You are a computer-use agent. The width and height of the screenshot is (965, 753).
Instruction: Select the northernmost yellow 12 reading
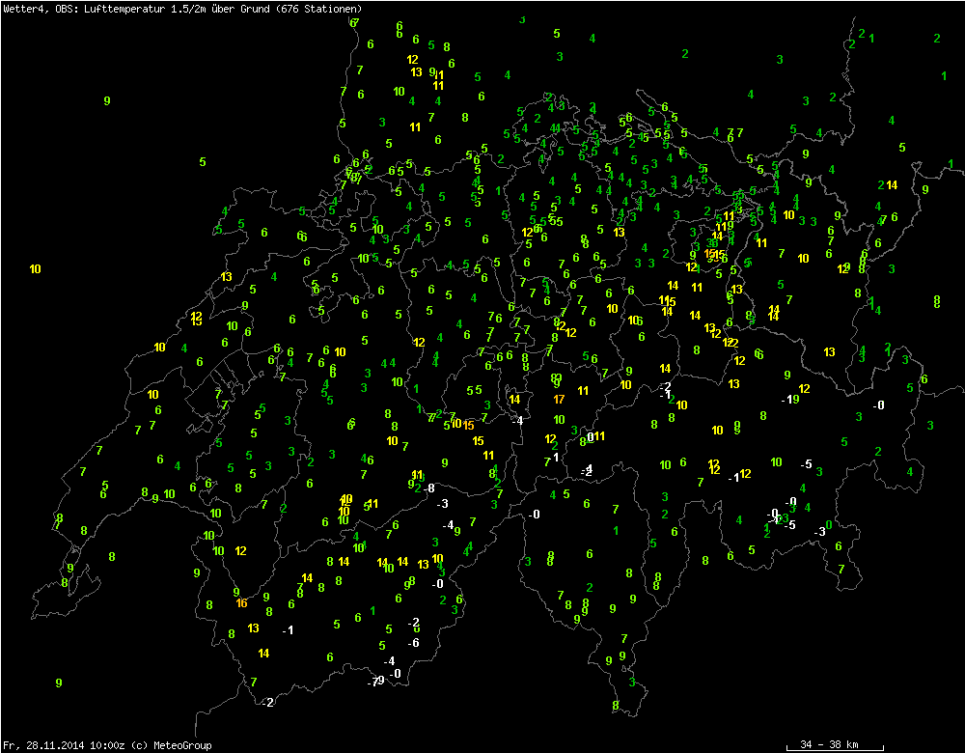click(x=412, y=60)
